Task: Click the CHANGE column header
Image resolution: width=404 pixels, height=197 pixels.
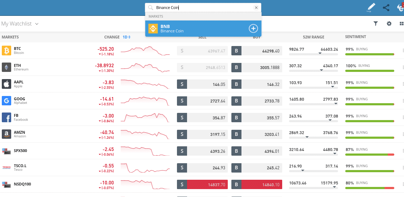Action: point(112,37)
